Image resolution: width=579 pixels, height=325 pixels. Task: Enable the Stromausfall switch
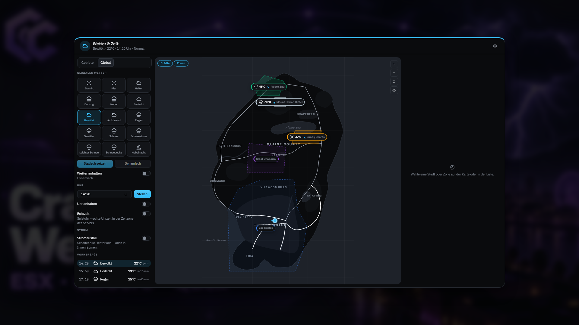click(146, 238)
